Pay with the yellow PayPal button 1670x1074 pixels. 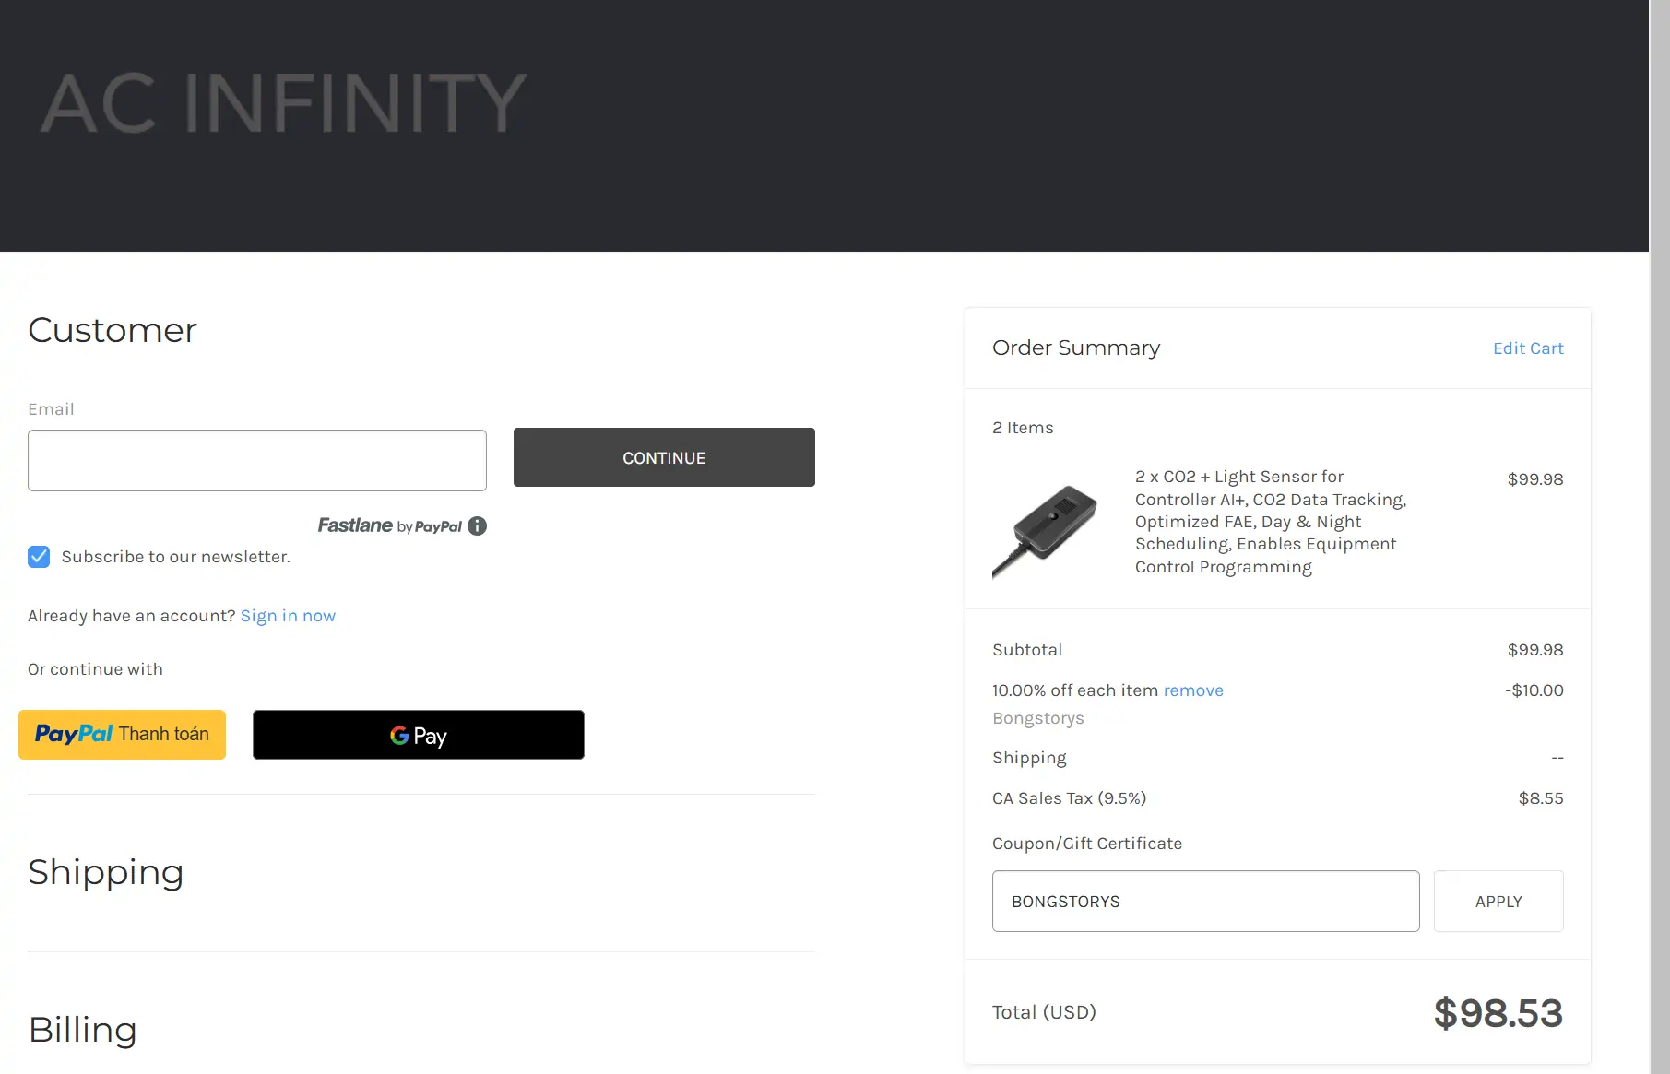click(x=122, y=735)
